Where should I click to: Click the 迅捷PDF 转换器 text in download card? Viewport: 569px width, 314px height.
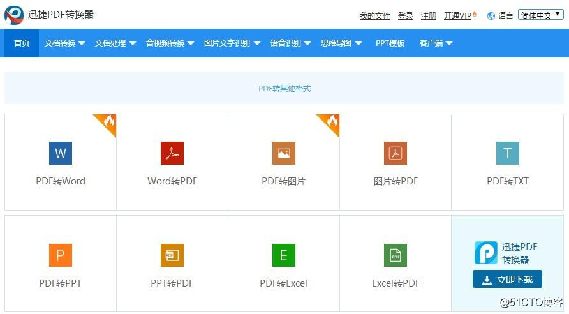[519, 253]
